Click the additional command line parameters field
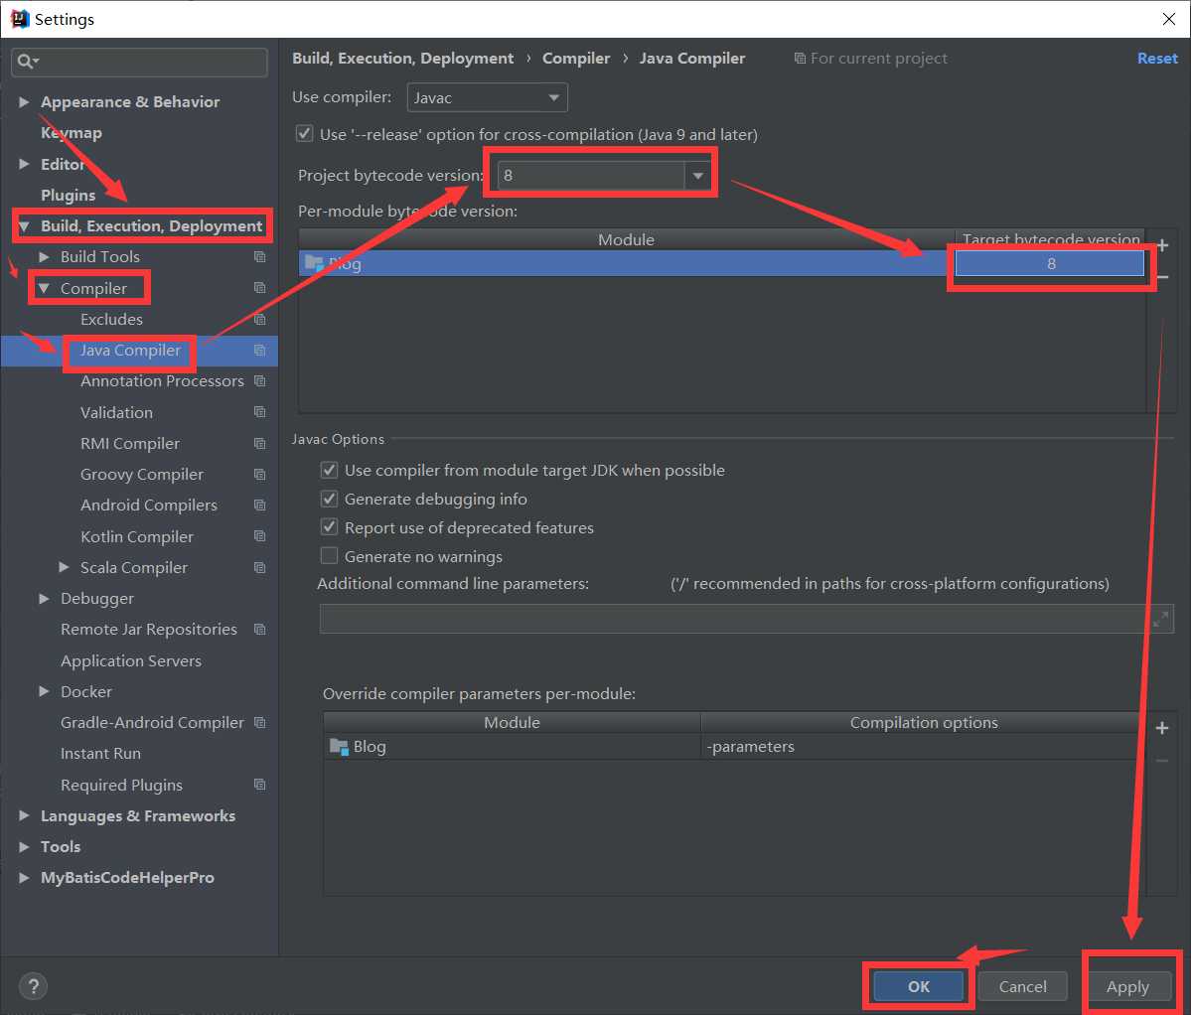This screenshot has width=1191, height=1015. (733, 619)
